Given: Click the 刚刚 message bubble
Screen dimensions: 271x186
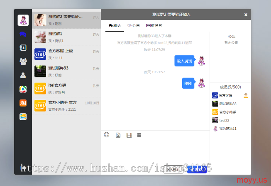Looking at the screenshot, I should coord(188,83).
